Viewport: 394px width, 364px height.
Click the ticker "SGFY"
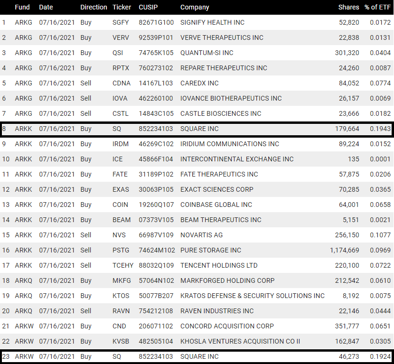click(x=121, y=22)
